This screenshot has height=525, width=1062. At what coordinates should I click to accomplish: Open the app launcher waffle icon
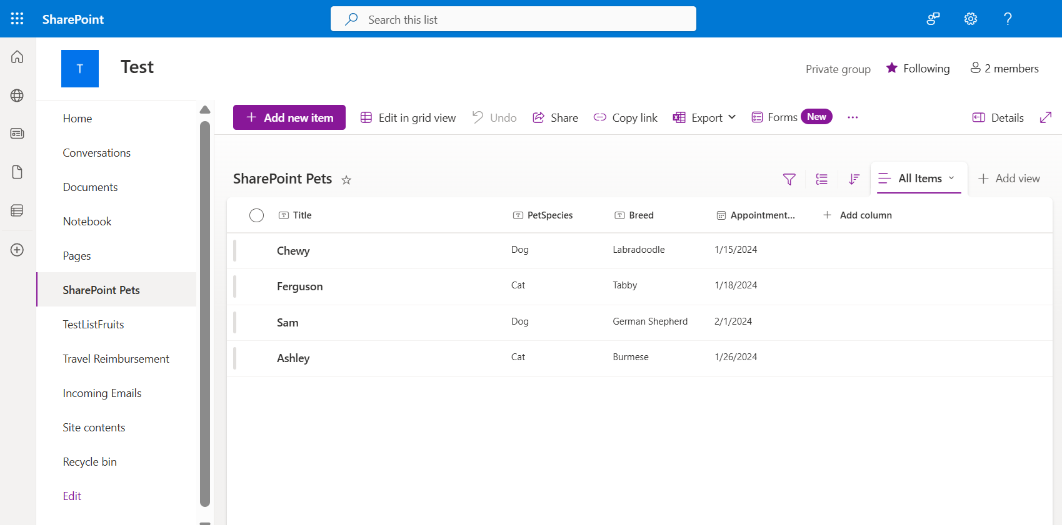(x=17, y=19)
